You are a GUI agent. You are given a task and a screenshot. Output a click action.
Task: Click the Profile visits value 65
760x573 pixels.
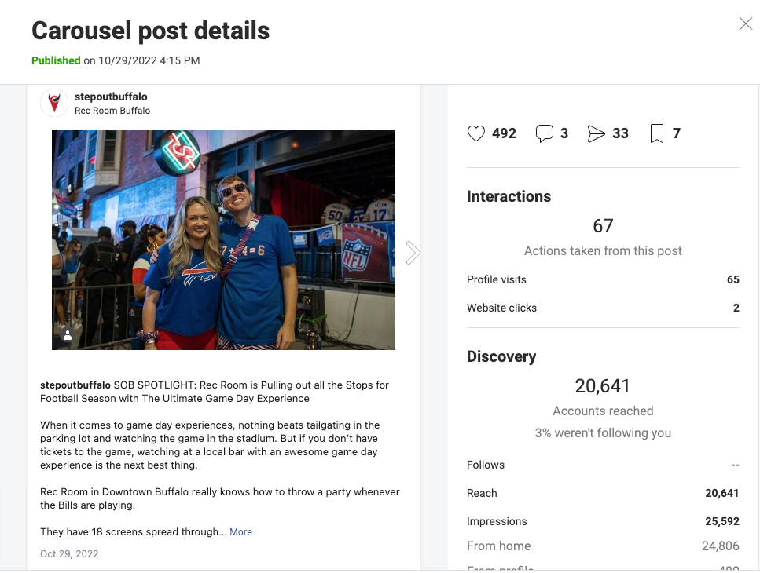(732, 279)
